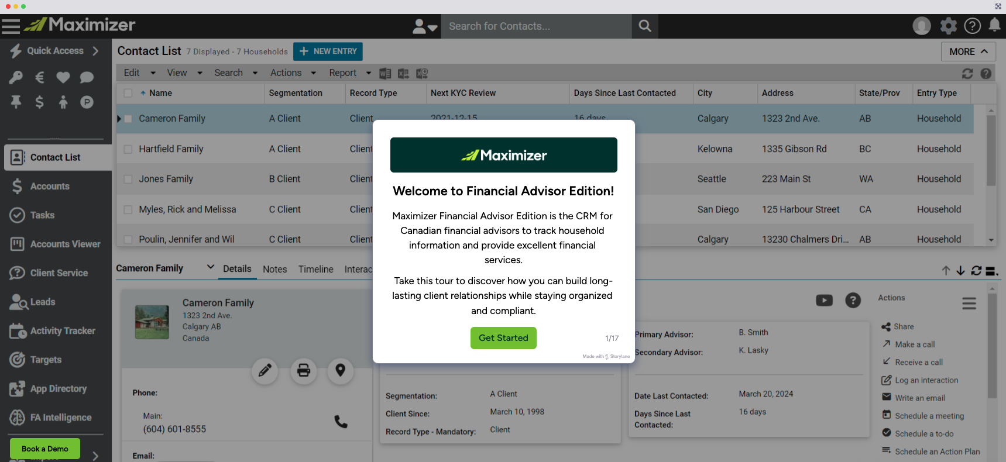Click Schedule a meeting link
The height and width of the screenshot is (462, 1006).
point(929,416)
